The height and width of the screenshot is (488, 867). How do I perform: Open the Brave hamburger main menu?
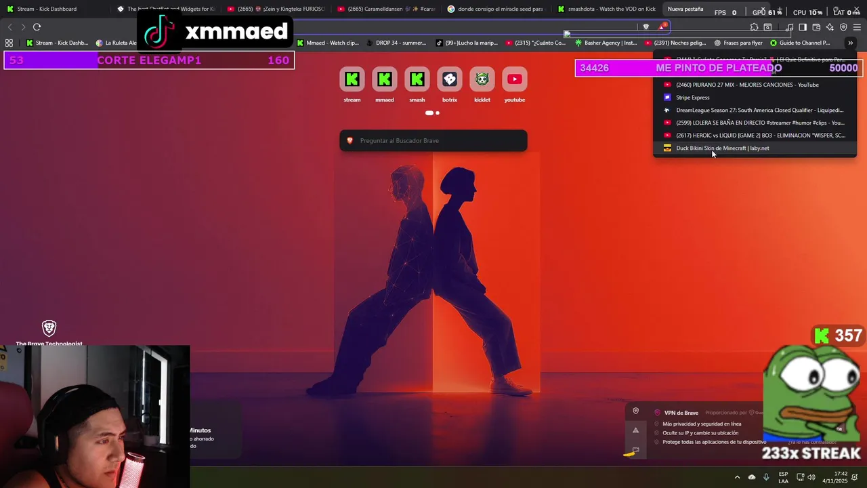(x=857, y=27)
